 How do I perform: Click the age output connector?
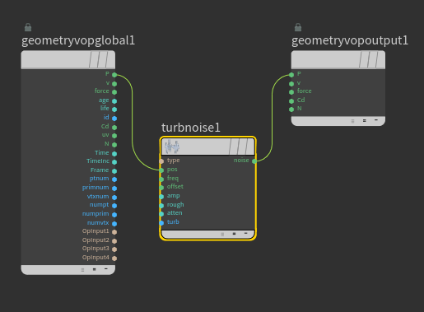click(x=114, y=101)
